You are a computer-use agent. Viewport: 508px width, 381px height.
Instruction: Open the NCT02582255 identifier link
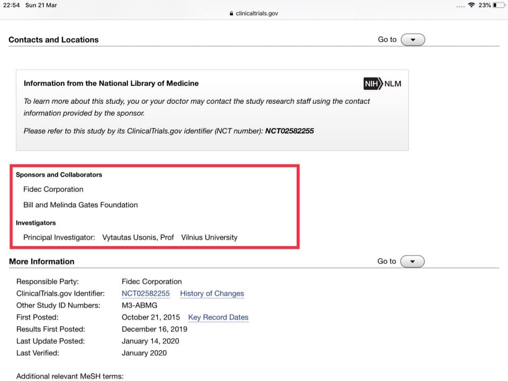(x=146, y=294)
